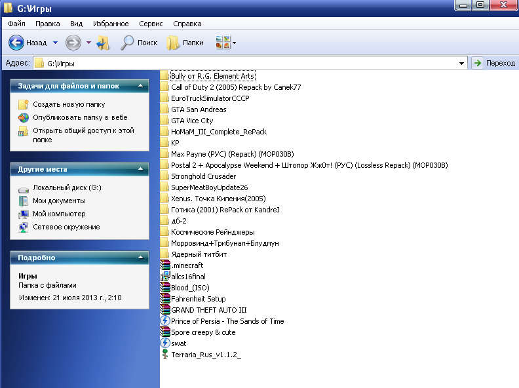Collapse the Задачи для файлов и папок panel
The width and height of the screenshot is (519, 388).
140,86
